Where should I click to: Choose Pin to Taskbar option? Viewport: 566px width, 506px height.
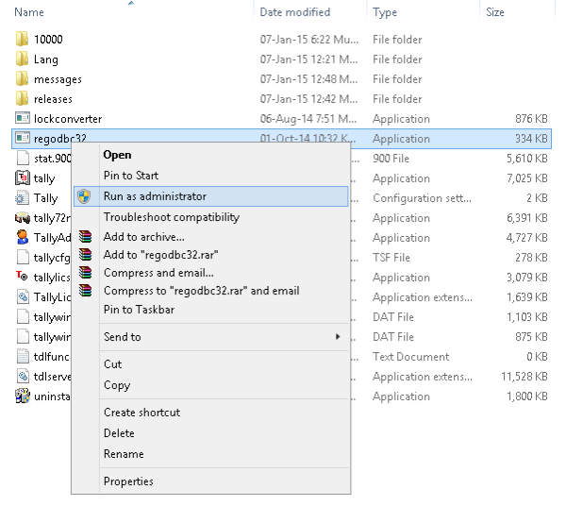coord(139,310)
